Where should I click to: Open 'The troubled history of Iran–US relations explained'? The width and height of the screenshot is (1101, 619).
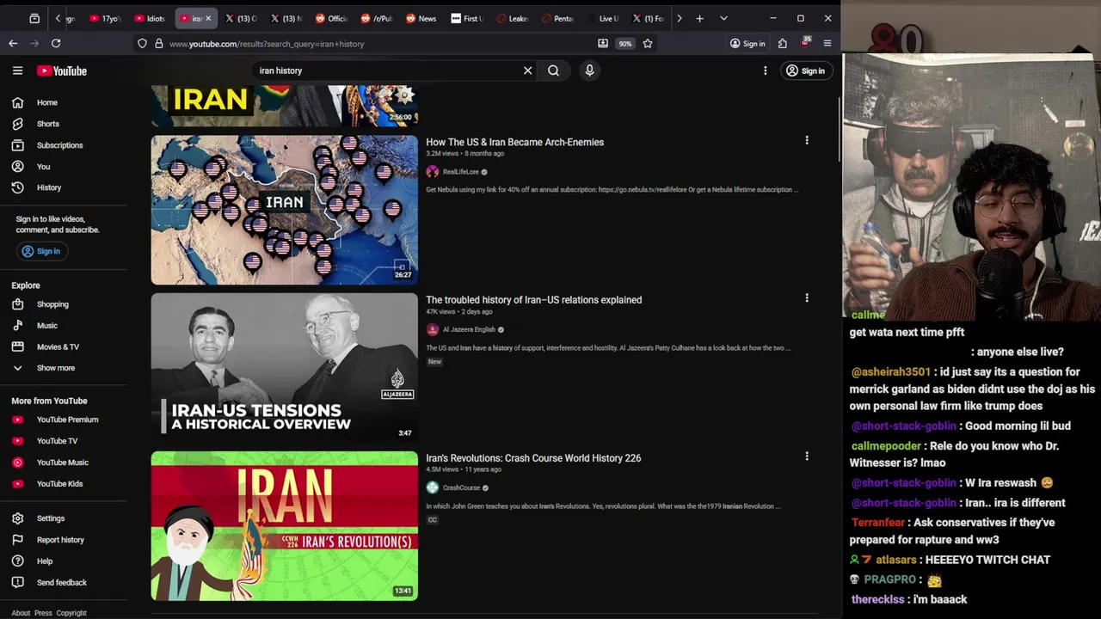pyautogui.click(x=533, y=300)
